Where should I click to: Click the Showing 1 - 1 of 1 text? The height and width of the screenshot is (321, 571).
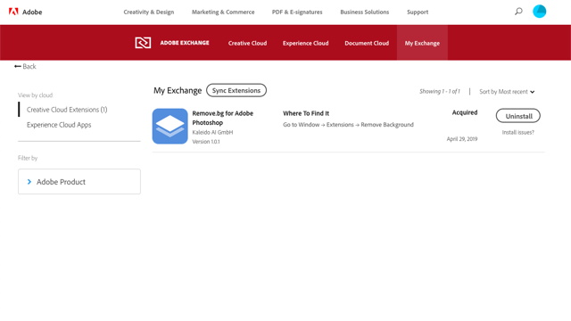point(440,91)
